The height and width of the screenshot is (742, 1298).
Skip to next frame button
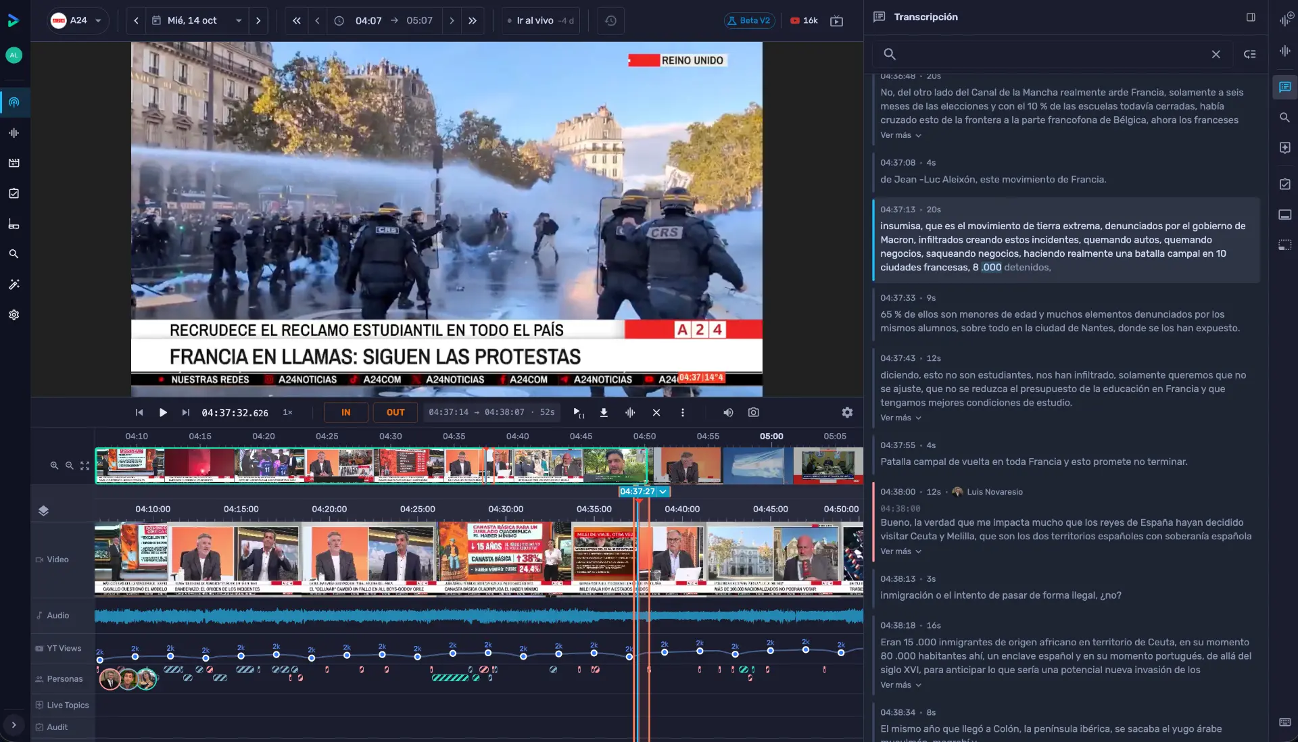click(186, 412)
